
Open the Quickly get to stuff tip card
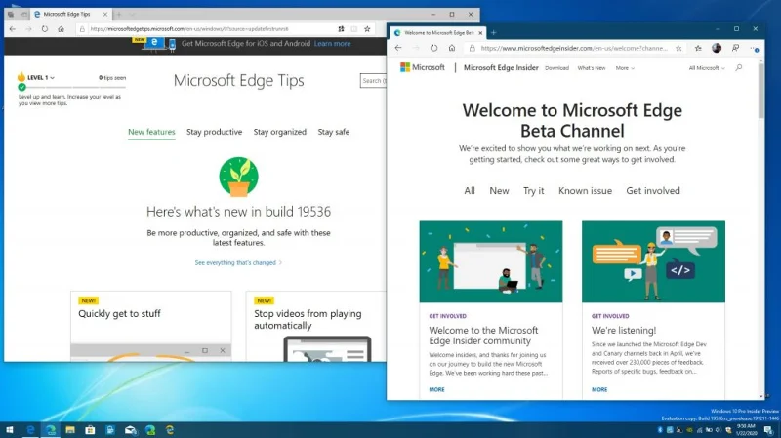151,326
